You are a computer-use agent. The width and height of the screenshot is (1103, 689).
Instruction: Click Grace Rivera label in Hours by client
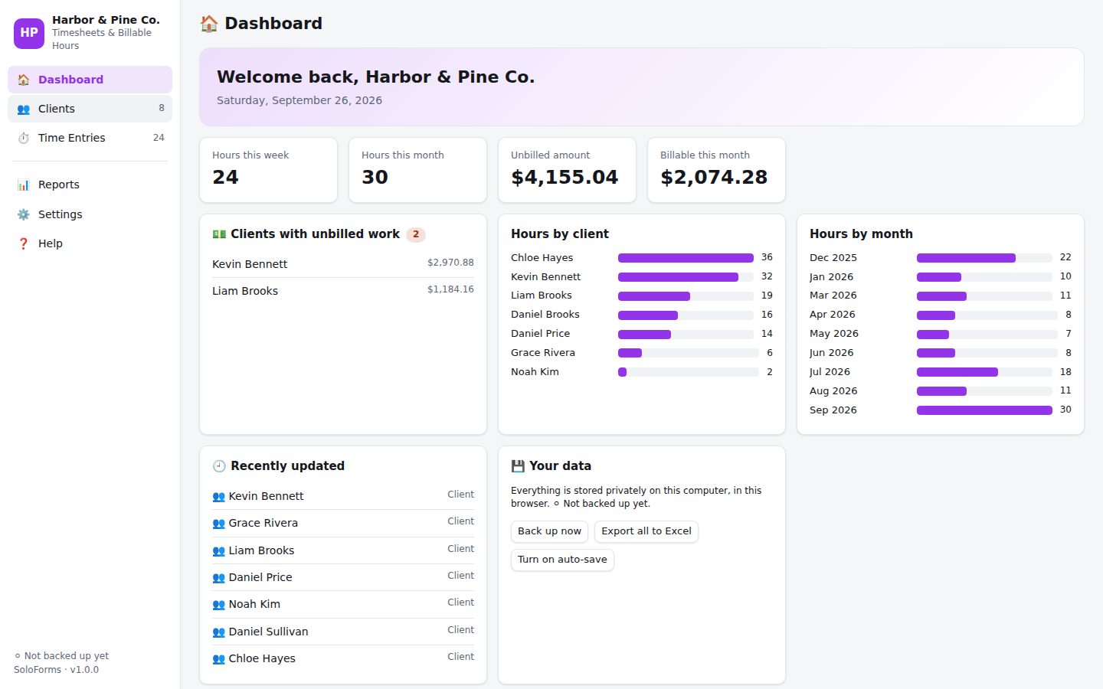(x=543, y=353)
